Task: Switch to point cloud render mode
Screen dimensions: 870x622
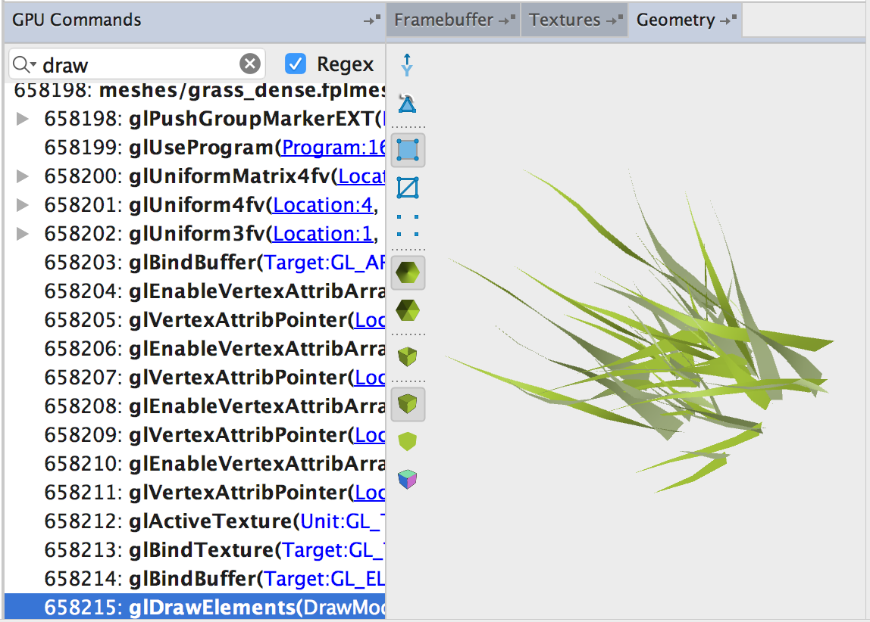Action: [x=408, y=225]
